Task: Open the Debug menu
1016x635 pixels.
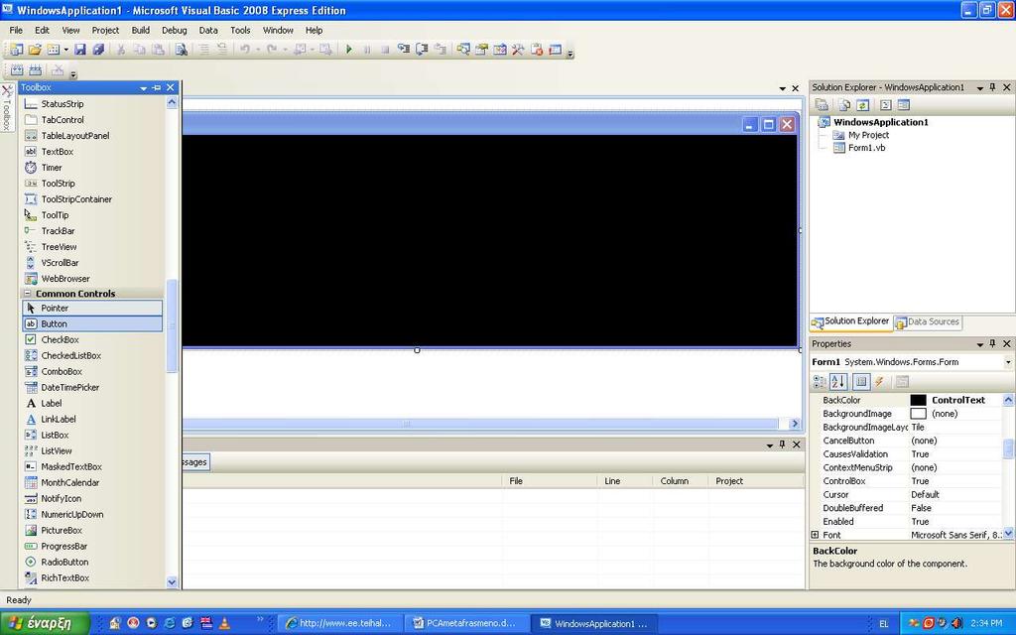Action: click(x=174, y=30)
